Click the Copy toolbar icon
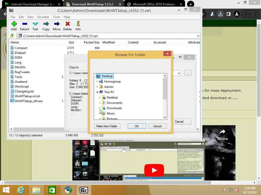 pyautogui.click(x=46, y=26)
